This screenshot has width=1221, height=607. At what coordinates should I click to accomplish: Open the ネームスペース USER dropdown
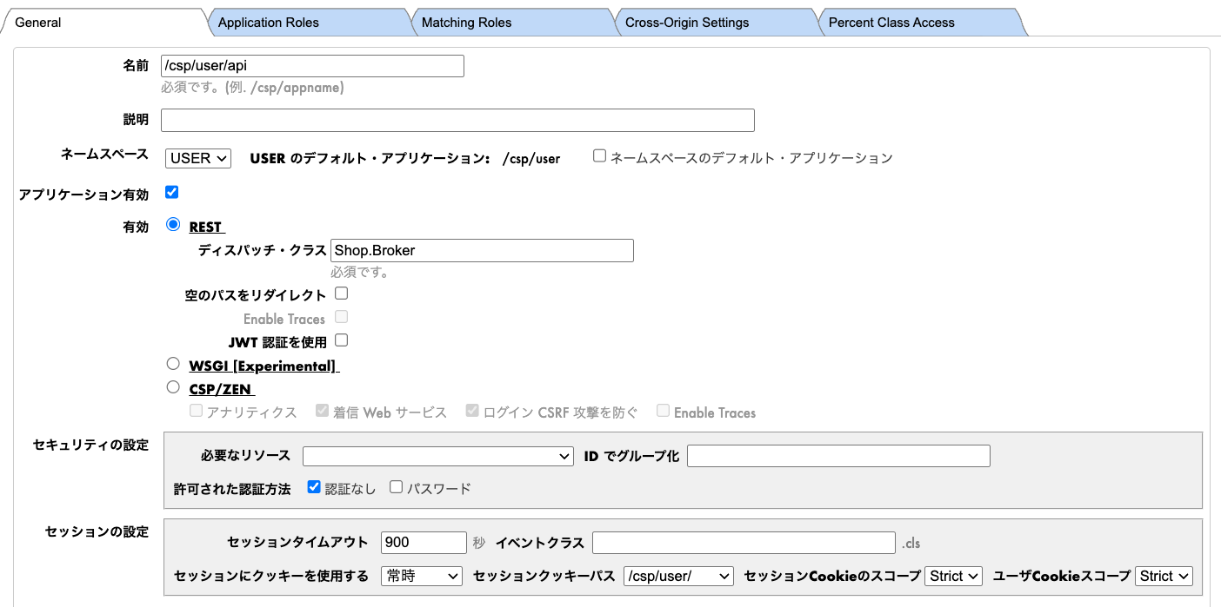198,158
